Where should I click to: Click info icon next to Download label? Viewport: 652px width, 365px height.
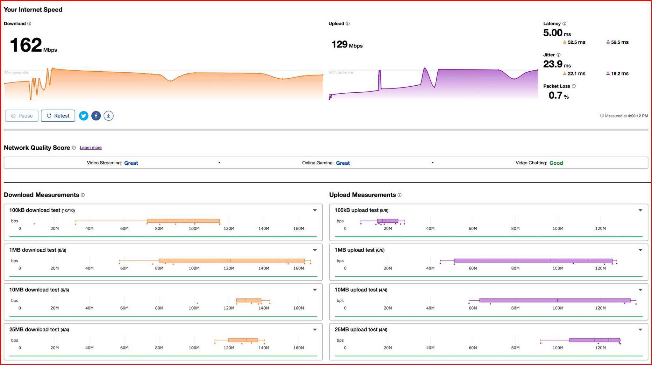(x=29, y=24)
